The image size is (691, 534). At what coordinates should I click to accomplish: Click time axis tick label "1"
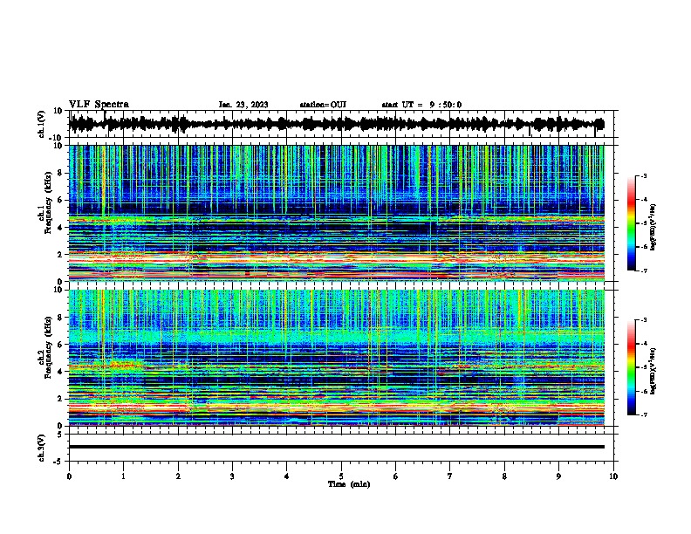tap(123, 476)
